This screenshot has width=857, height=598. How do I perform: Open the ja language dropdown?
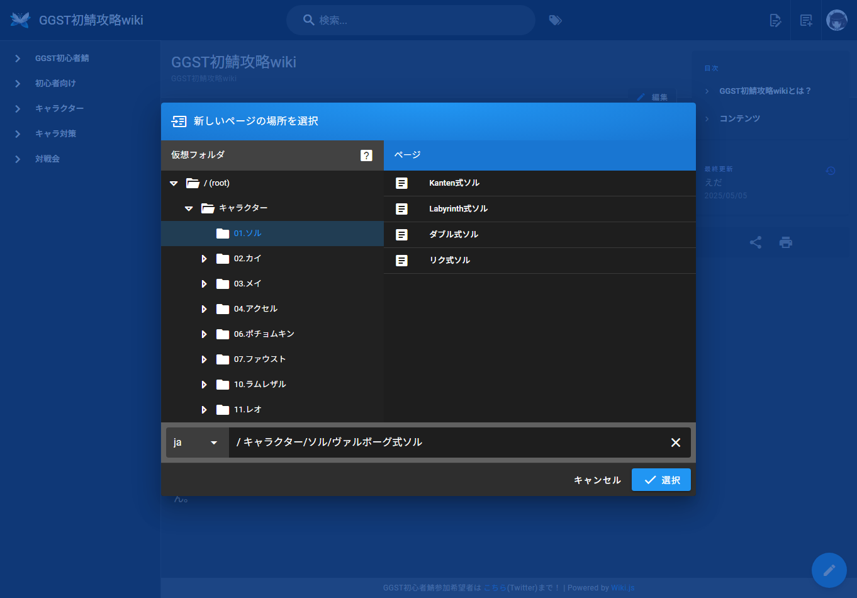(x=198, y=443)
